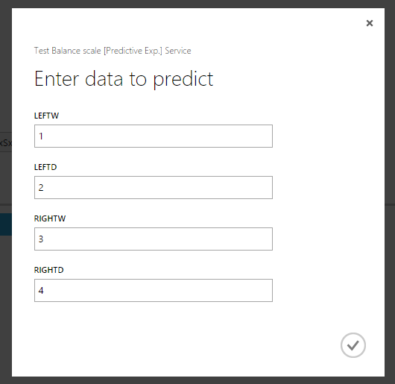Click the RIGHTW field label
Image resolution: width=395 pixels, height=384 pixels.
click(50, 218)
